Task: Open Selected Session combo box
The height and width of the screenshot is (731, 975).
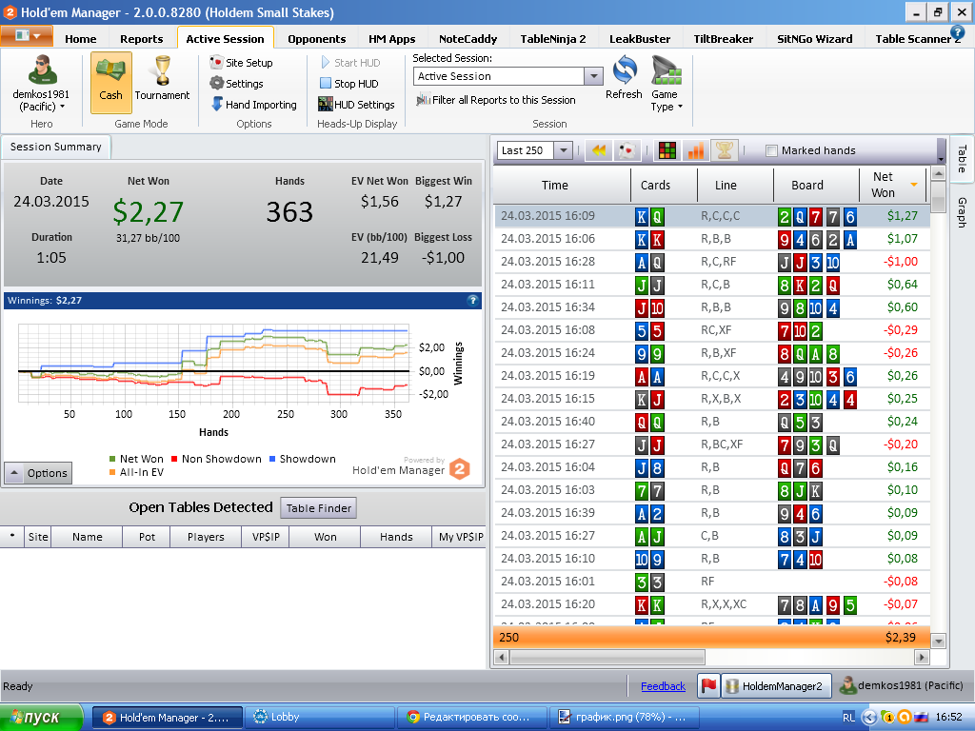Action: click(508, 76)
